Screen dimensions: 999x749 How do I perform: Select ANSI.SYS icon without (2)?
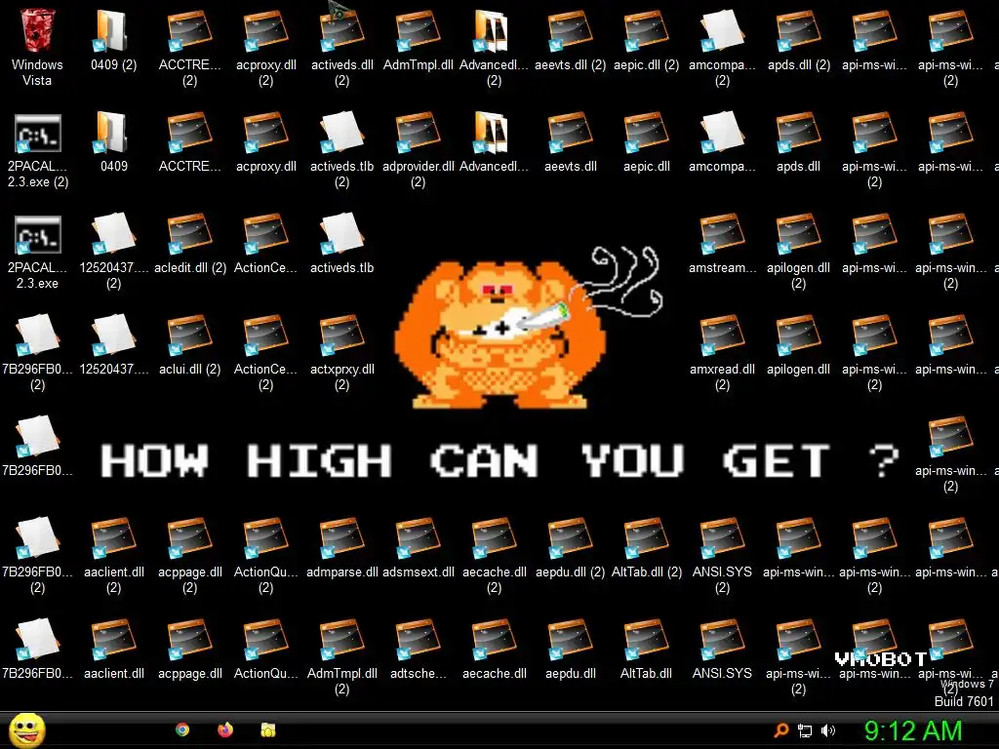coord(722,640)
